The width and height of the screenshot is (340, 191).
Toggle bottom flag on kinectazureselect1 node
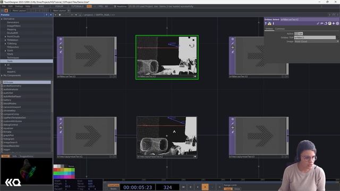(61, 132)
